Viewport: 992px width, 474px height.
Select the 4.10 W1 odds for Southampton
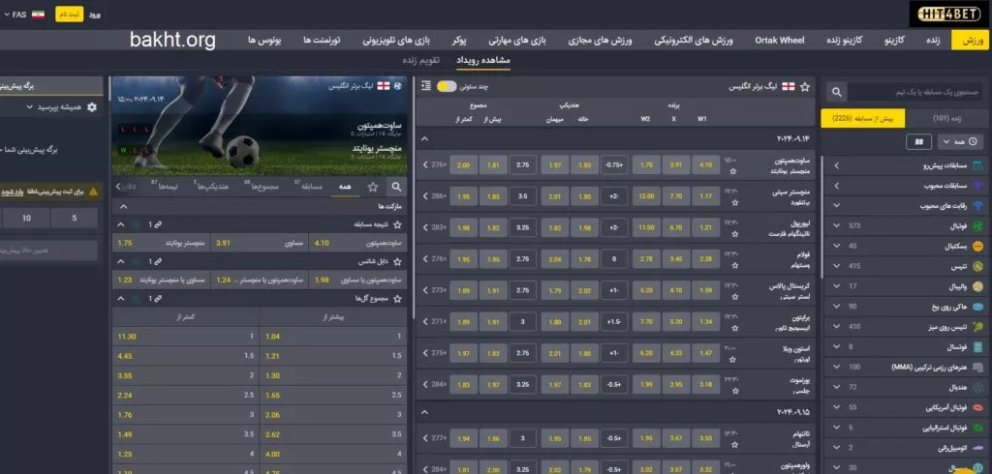[x=706, y=165]
